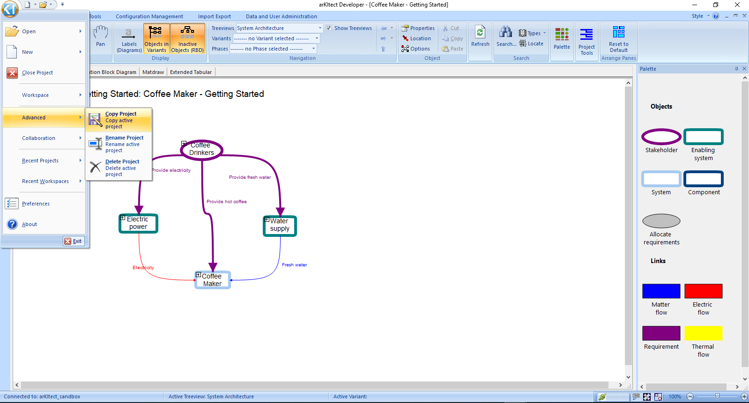
Task: Click the Coffee Maker system node
Action: 212,280
